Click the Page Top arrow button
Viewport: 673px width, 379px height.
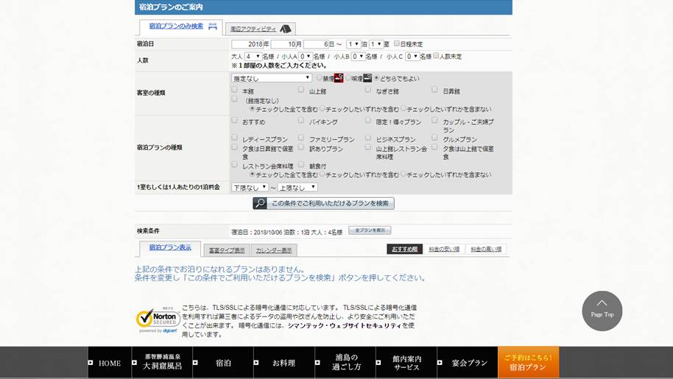(x=602, y=311)
